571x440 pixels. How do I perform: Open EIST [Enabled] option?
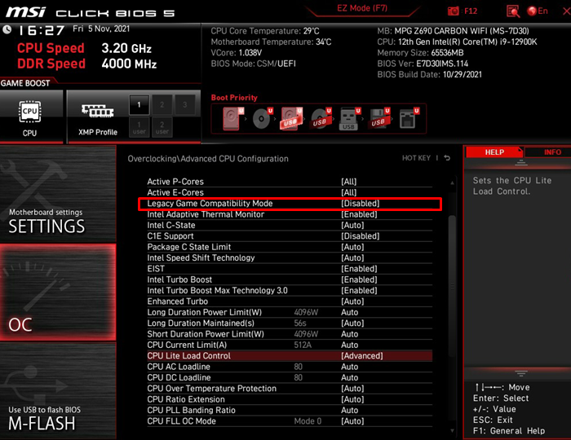click(x=359, y=269)
